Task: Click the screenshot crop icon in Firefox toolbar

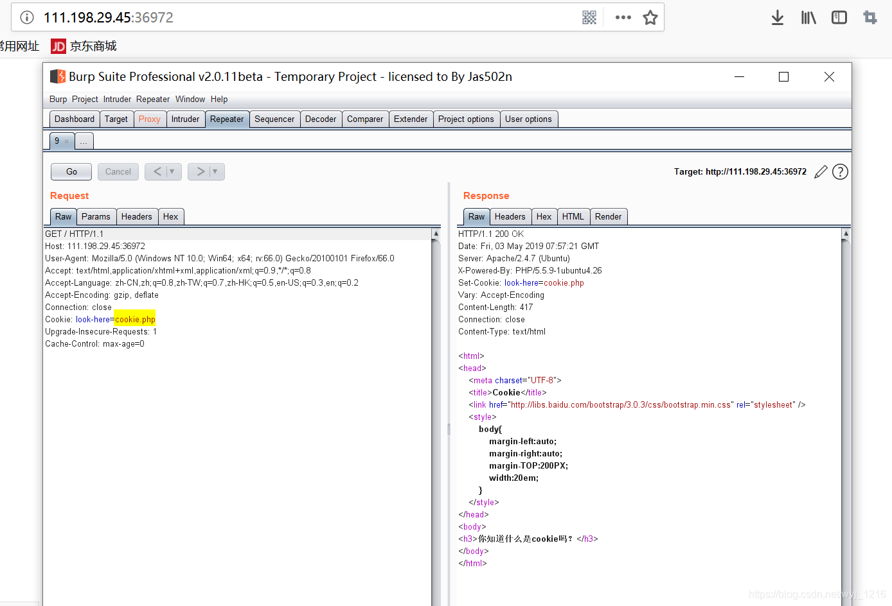Action: [x=870, y=17]
